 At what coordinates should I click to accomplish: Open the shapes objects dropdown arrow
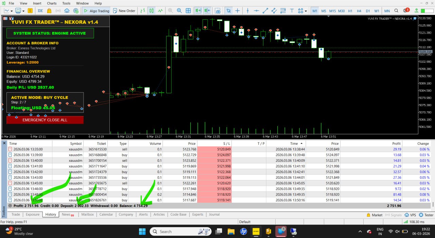(306, 11)
